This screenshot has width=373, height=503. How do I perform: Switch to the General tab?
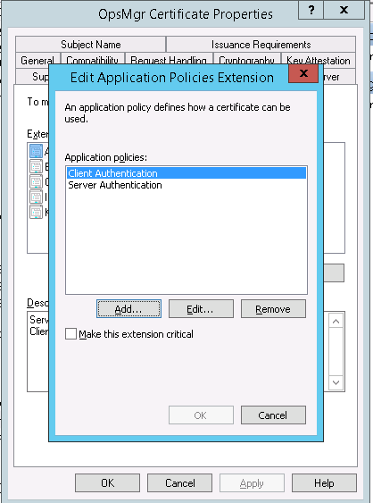pyautogui.click(x=37, y=60)
